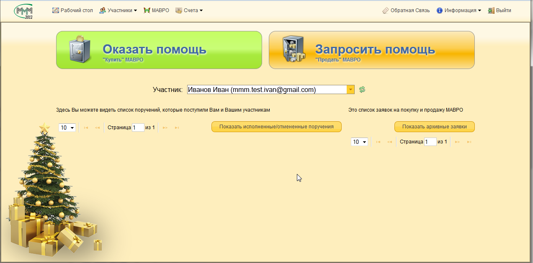The height and width of the screenshot is (263, 533).
Task: Click the Участник: label
Action: 167,89
